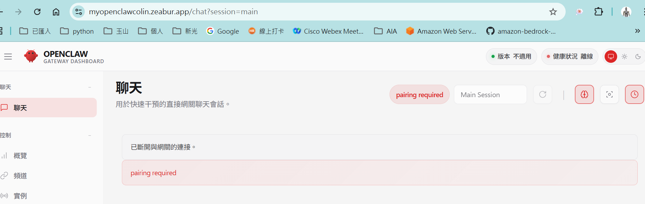Collapse the 聊天 sidebar section
Screen dimensions: 645x204
(89, 87)
